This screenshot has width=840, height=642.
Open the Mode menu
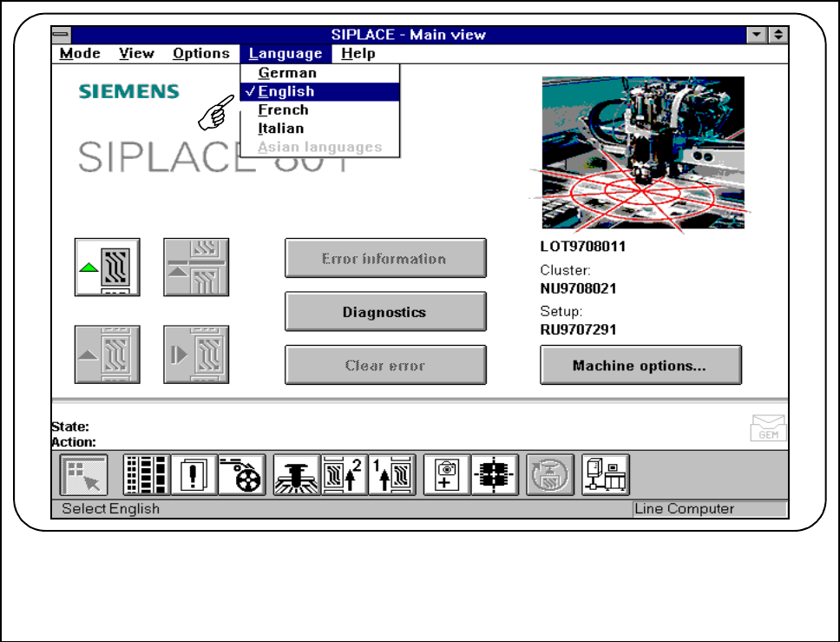[x=80, y=54]
